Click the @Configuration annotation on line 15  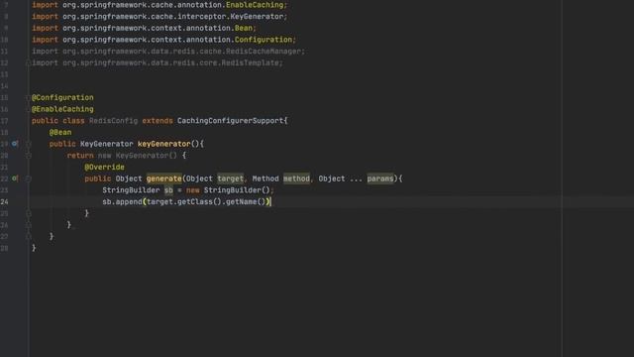pyautogui.click(x=62, y=97)
